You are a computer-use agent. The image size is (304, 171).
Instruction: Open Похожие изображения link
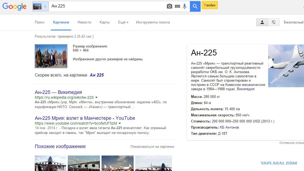pos(60,146)
